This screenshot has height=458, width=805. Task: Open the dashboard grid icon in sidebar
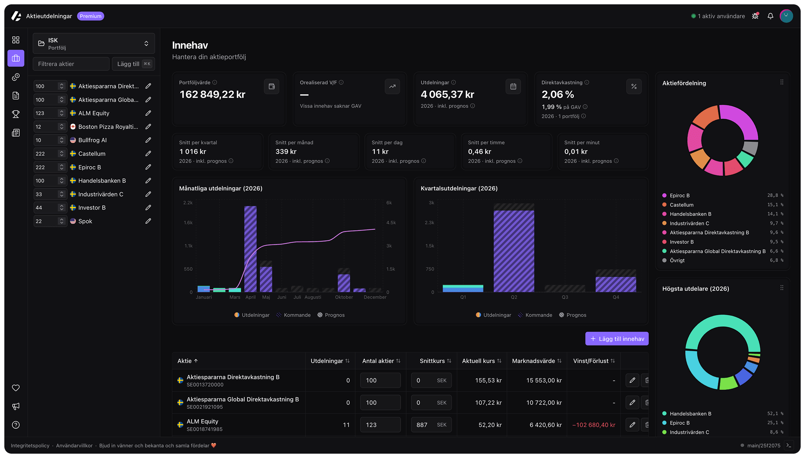point(16,40)
